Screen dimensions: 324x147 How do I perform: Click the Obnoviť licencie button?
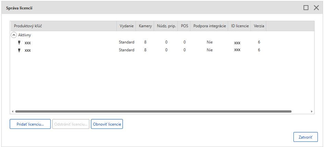[107, 124]
